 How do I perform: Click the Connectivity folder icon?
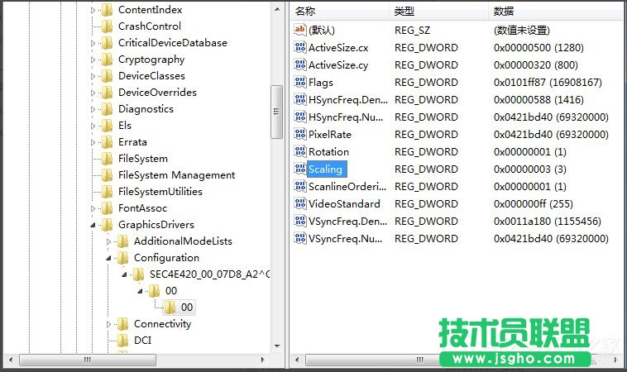(x=122, y=324)
